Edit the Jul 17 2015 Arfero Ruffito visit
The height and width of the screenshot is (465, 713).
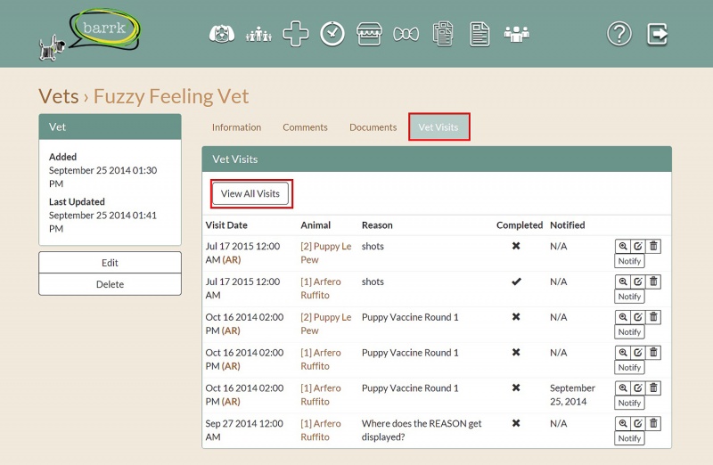(x=638, y=281)
